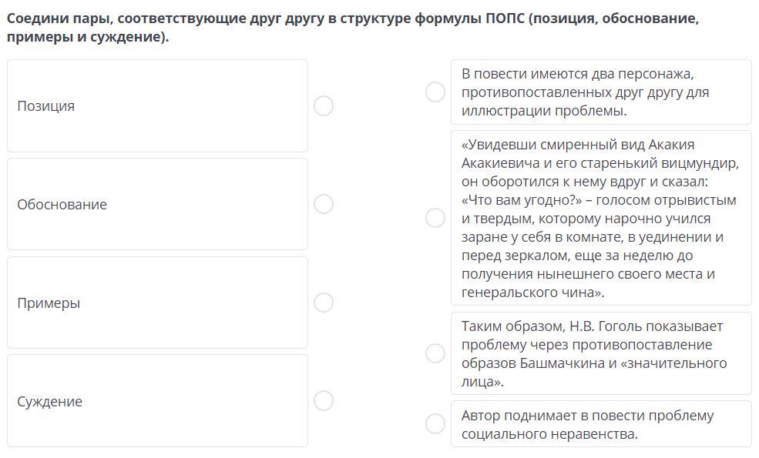Image resolution: width=759 pixels, height=458 pixels.
Task: Click the Позиция card
Action: point(157,106)
